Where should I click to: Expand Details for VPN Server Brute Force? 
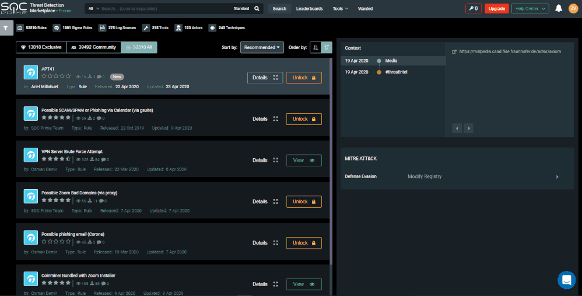click(x=265, y=160)
